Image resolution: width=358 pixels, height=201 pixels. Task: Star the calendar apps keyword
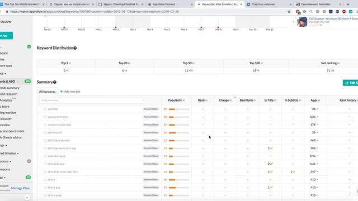point(45,156)
